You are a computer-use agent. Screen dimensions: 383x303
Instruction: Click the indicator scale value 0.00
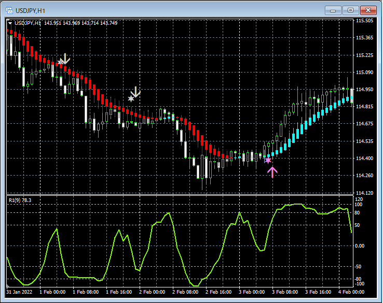click(x=360, y=246)
